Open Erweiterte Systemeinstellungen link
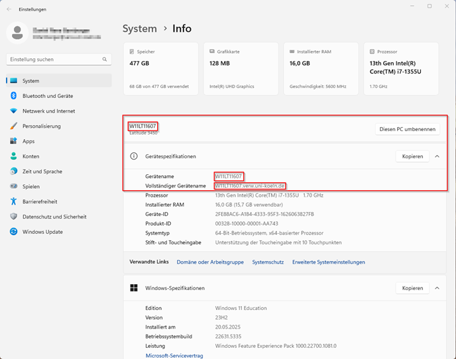Image resolution: width=456 pixels, height=359 pixels. click(x=329, y=262)
